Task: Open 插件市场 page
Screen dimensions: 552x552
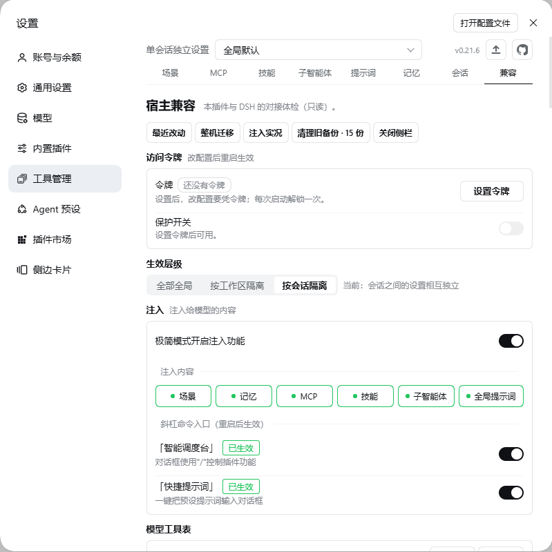Action: (x=65, y=239)
